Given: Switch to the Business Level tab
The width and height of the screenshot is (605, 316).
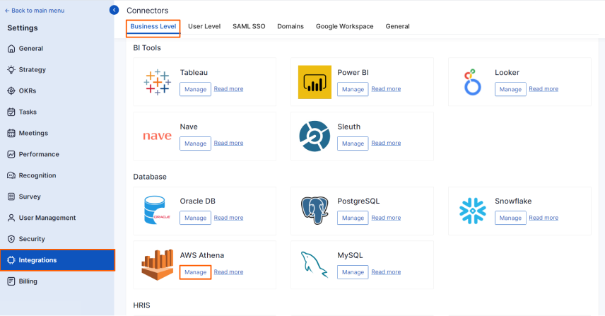Looking at the screenshot, I should pyautogui.click(x=153, y=27).
